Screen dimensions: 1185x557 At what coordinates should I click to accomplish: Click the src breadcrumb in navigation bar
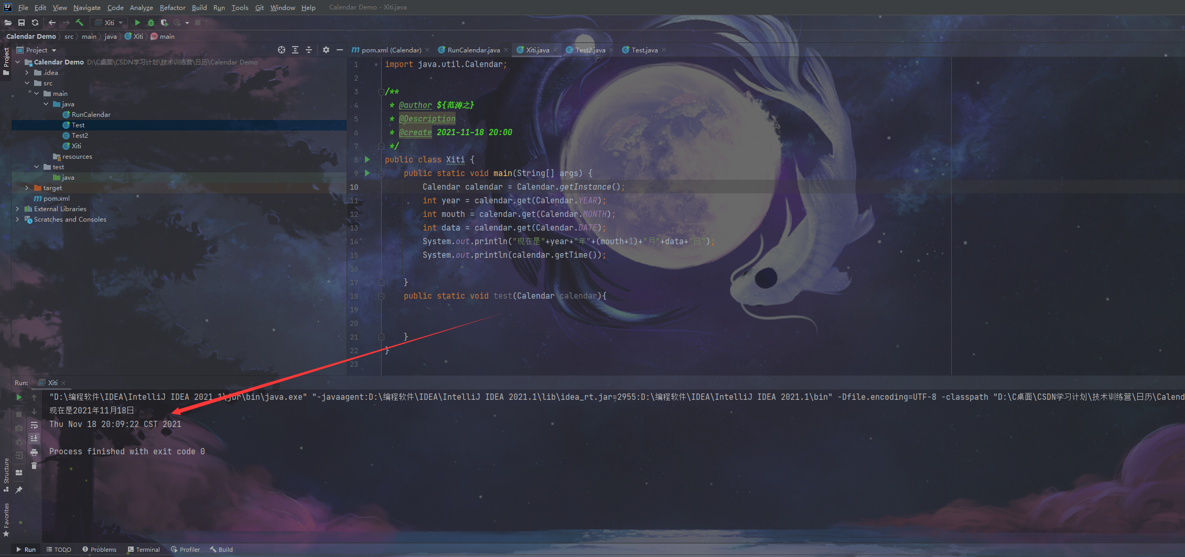click(69, 36)
